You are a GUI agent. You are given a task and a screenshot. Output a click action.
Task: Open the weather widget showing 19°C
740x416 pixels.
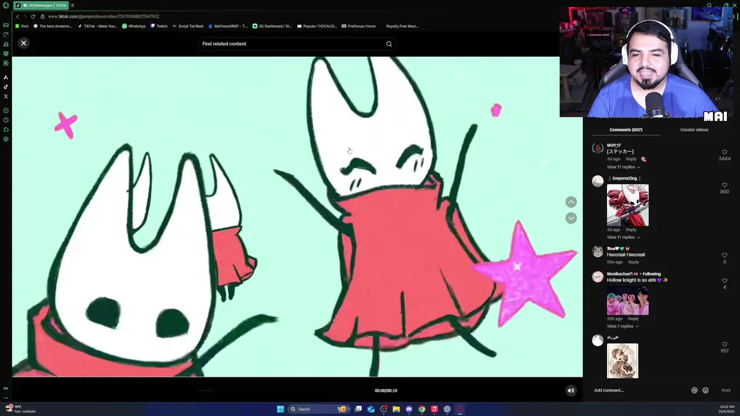[x=20, y=409]
